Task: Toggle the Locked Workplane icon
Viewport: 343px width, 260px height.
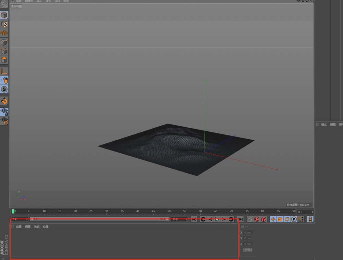Action: coord(4,112)
